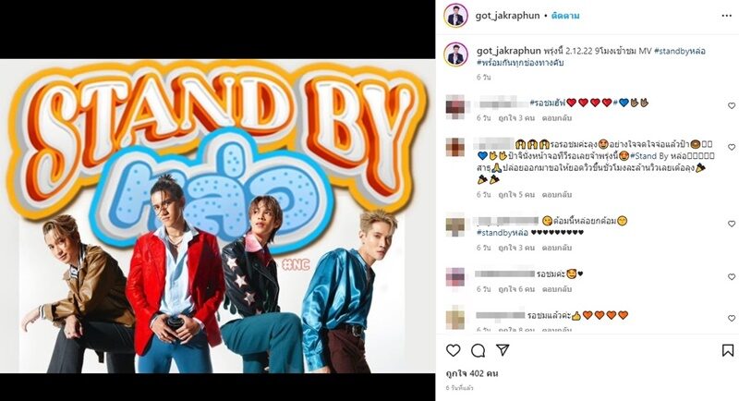
Task: Like the third comment's small heart
Action: (x=732, y=224)
